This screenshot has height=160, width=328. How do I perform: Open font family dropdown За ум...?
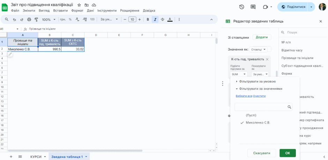[109, 19]
